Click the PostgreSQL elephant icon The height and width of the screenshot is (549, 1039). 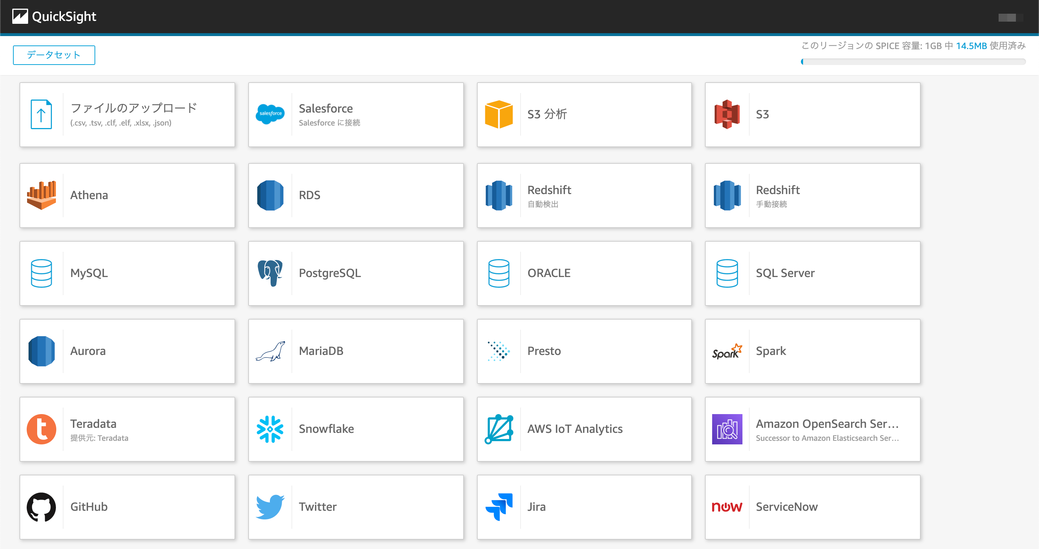click(270, 273)
